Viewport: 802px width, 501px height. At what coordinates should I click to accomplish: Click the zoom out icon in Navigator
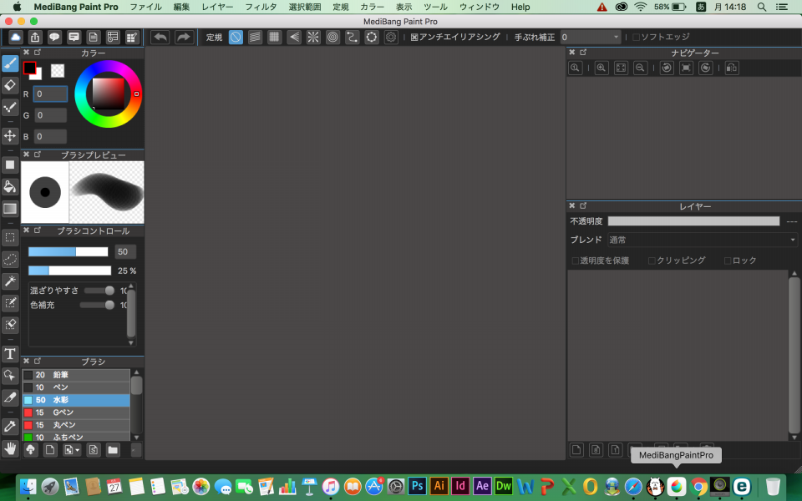pyautogui.click(x=640, y=68)
